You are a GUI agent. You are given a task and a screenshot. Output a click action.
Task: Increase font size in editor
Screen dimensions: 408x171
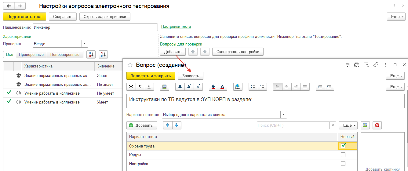click(189, 87)
